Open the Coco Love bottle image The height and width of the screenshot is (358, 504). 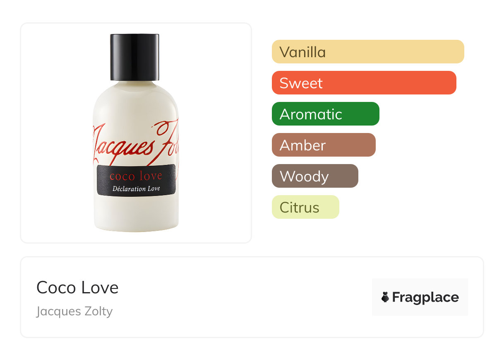(136, 133)
